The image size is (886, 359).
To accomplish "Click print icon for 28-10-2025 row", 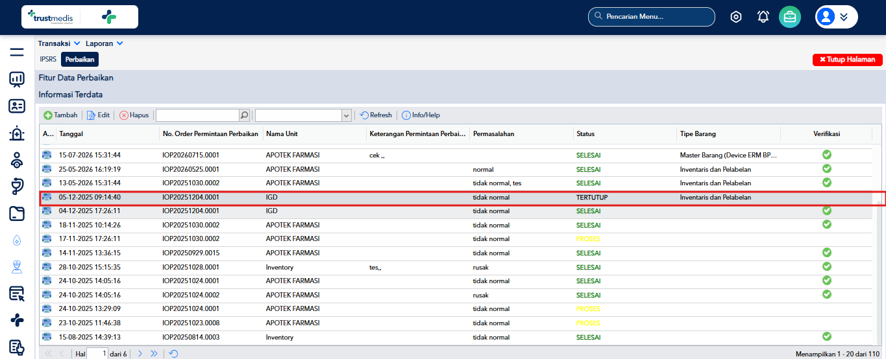I will point(47,267).
